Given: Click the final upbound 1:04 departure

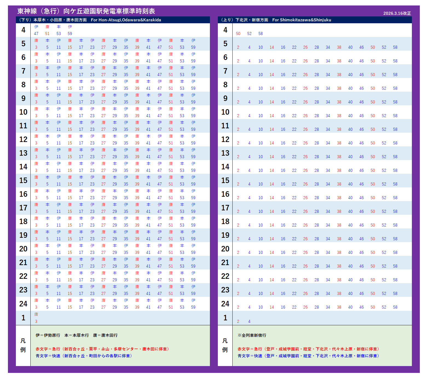Looking at the screenshot, I should click(249, 321).
